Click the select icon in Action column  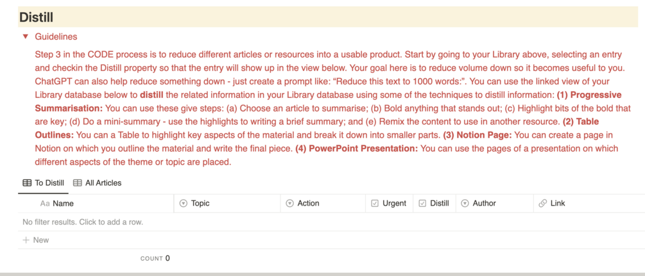290,203
